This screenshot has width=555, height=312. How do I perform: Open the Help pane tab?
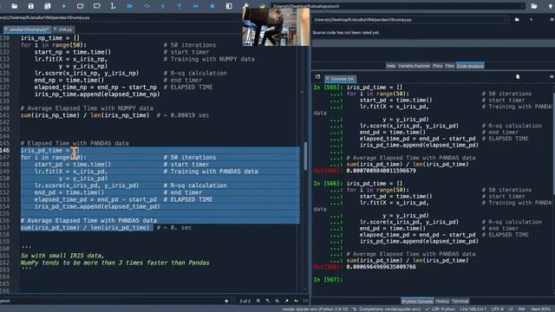tap(390, 66)
